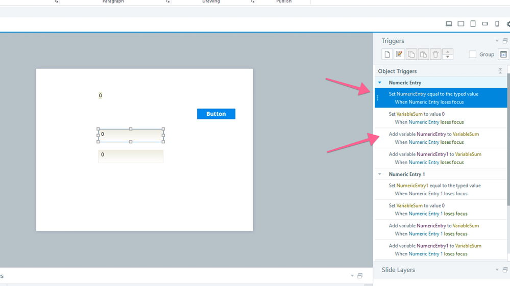Open the Slide Layers panel options dropdown
This screenshot has width=510, height=286.
pyautogui.click(x=497, y=270)
